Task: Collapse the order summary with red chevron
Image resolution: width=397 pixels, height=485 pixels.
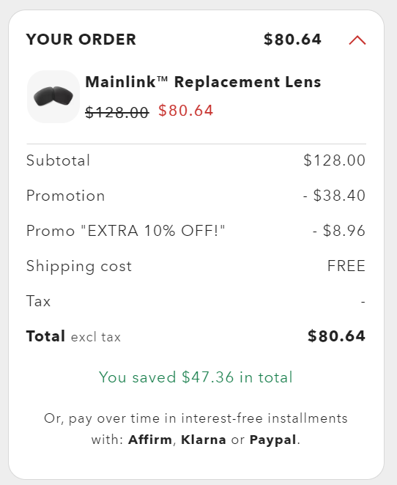Action: (x=357, y=40)
